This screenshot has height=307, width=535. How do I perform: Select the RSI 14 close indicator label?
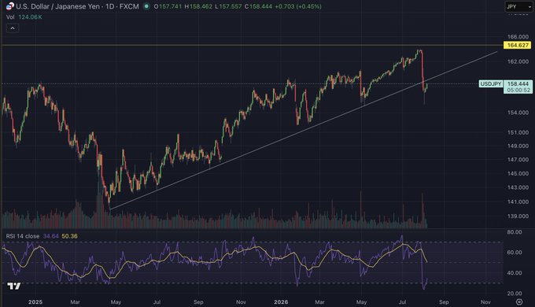point(23,236)
